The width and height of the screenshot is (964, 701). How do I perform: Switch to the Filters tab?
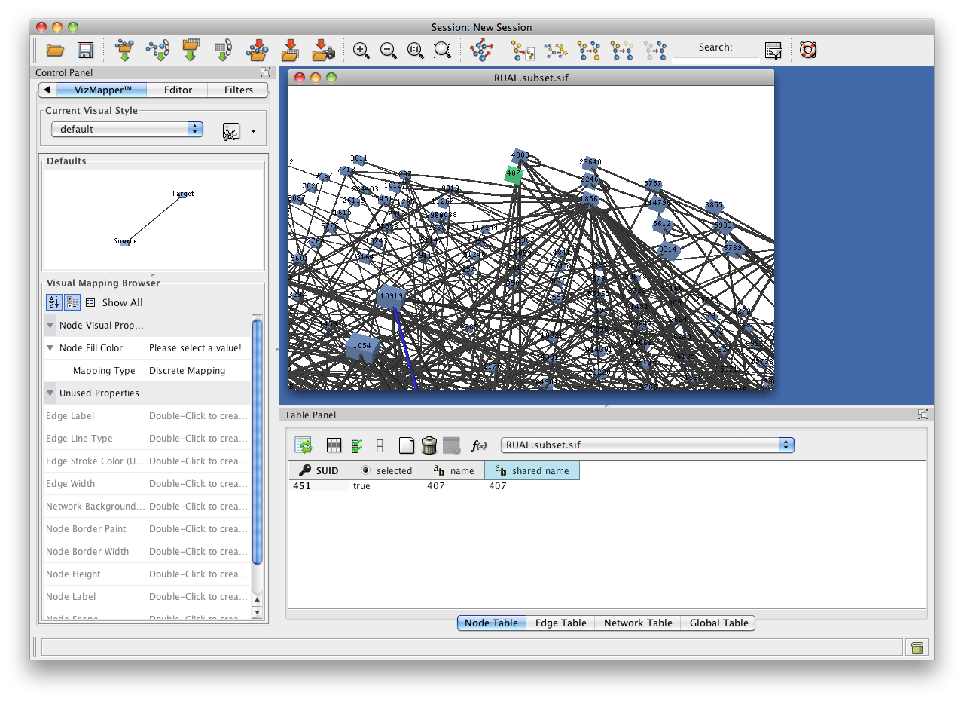pyautogui.click(x=238, y=90)
